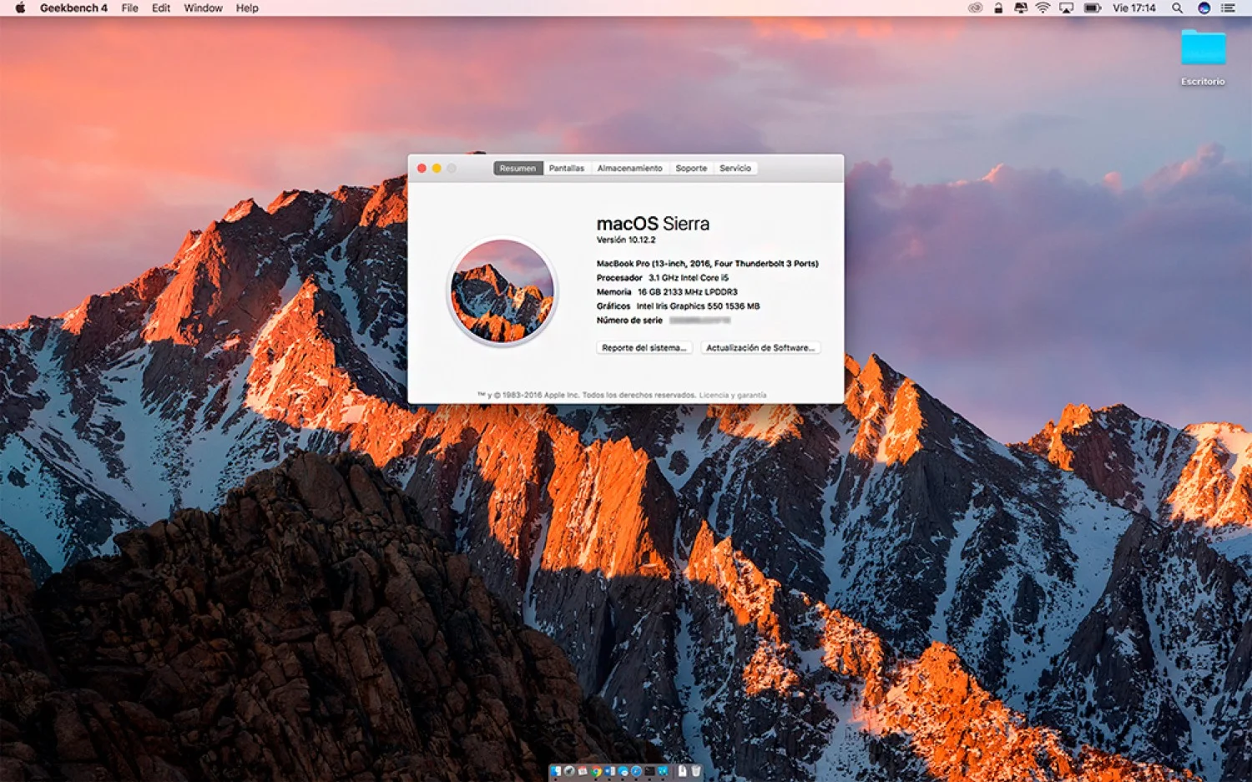Open the Geekbench icon in the Dock
This screenshot has width=1252, height=782.
point(663,771)
